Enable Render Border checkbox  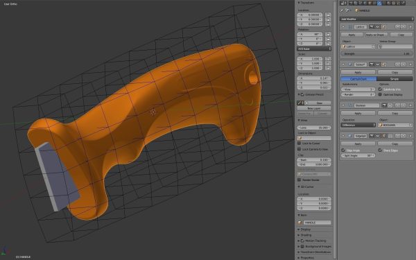coord(300,180)
